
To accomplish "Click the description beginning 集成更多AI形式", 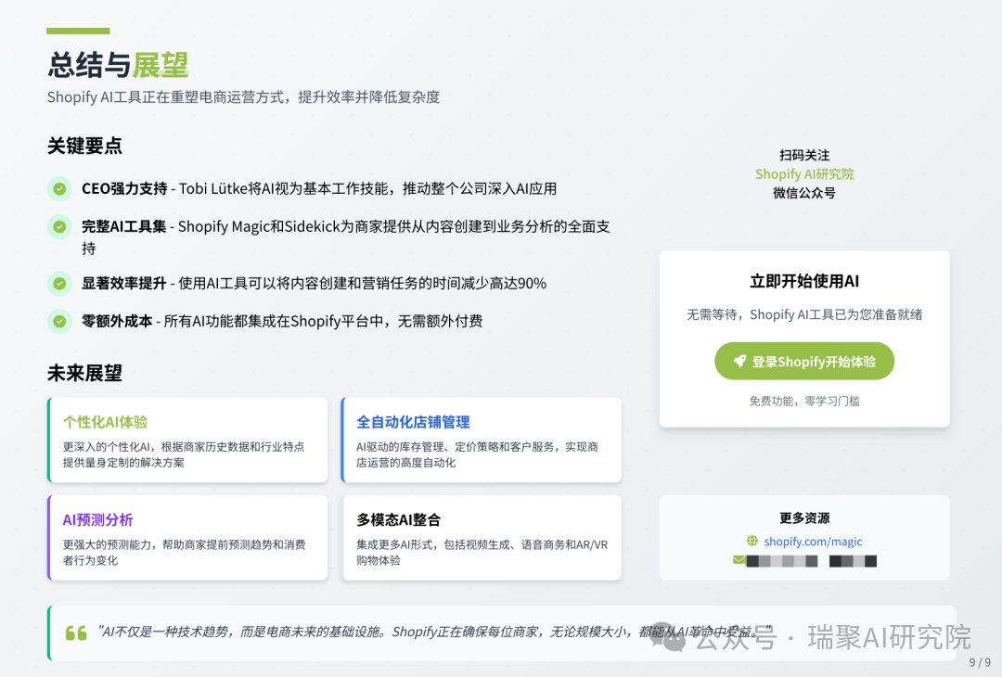I will [482, 552].
